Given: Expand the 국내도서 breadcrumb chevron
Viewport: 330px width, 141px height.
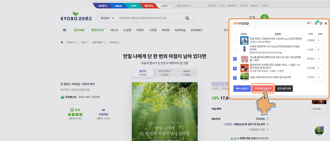Looking at the screenshot, I should (x=77, y=42).
